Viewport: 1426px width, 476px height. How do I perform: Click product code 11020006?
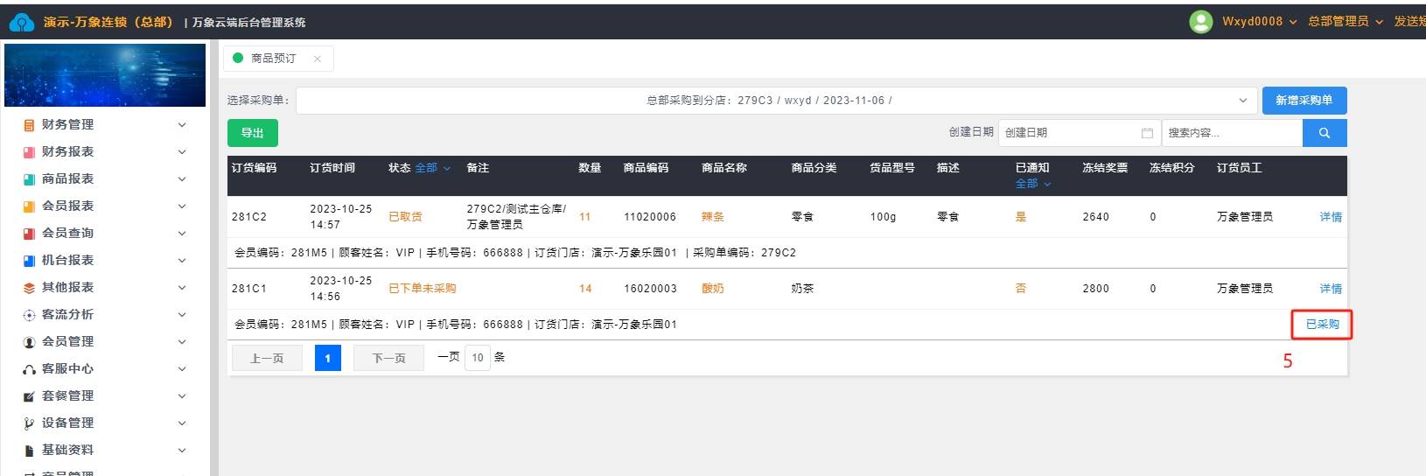click(649, 217)
